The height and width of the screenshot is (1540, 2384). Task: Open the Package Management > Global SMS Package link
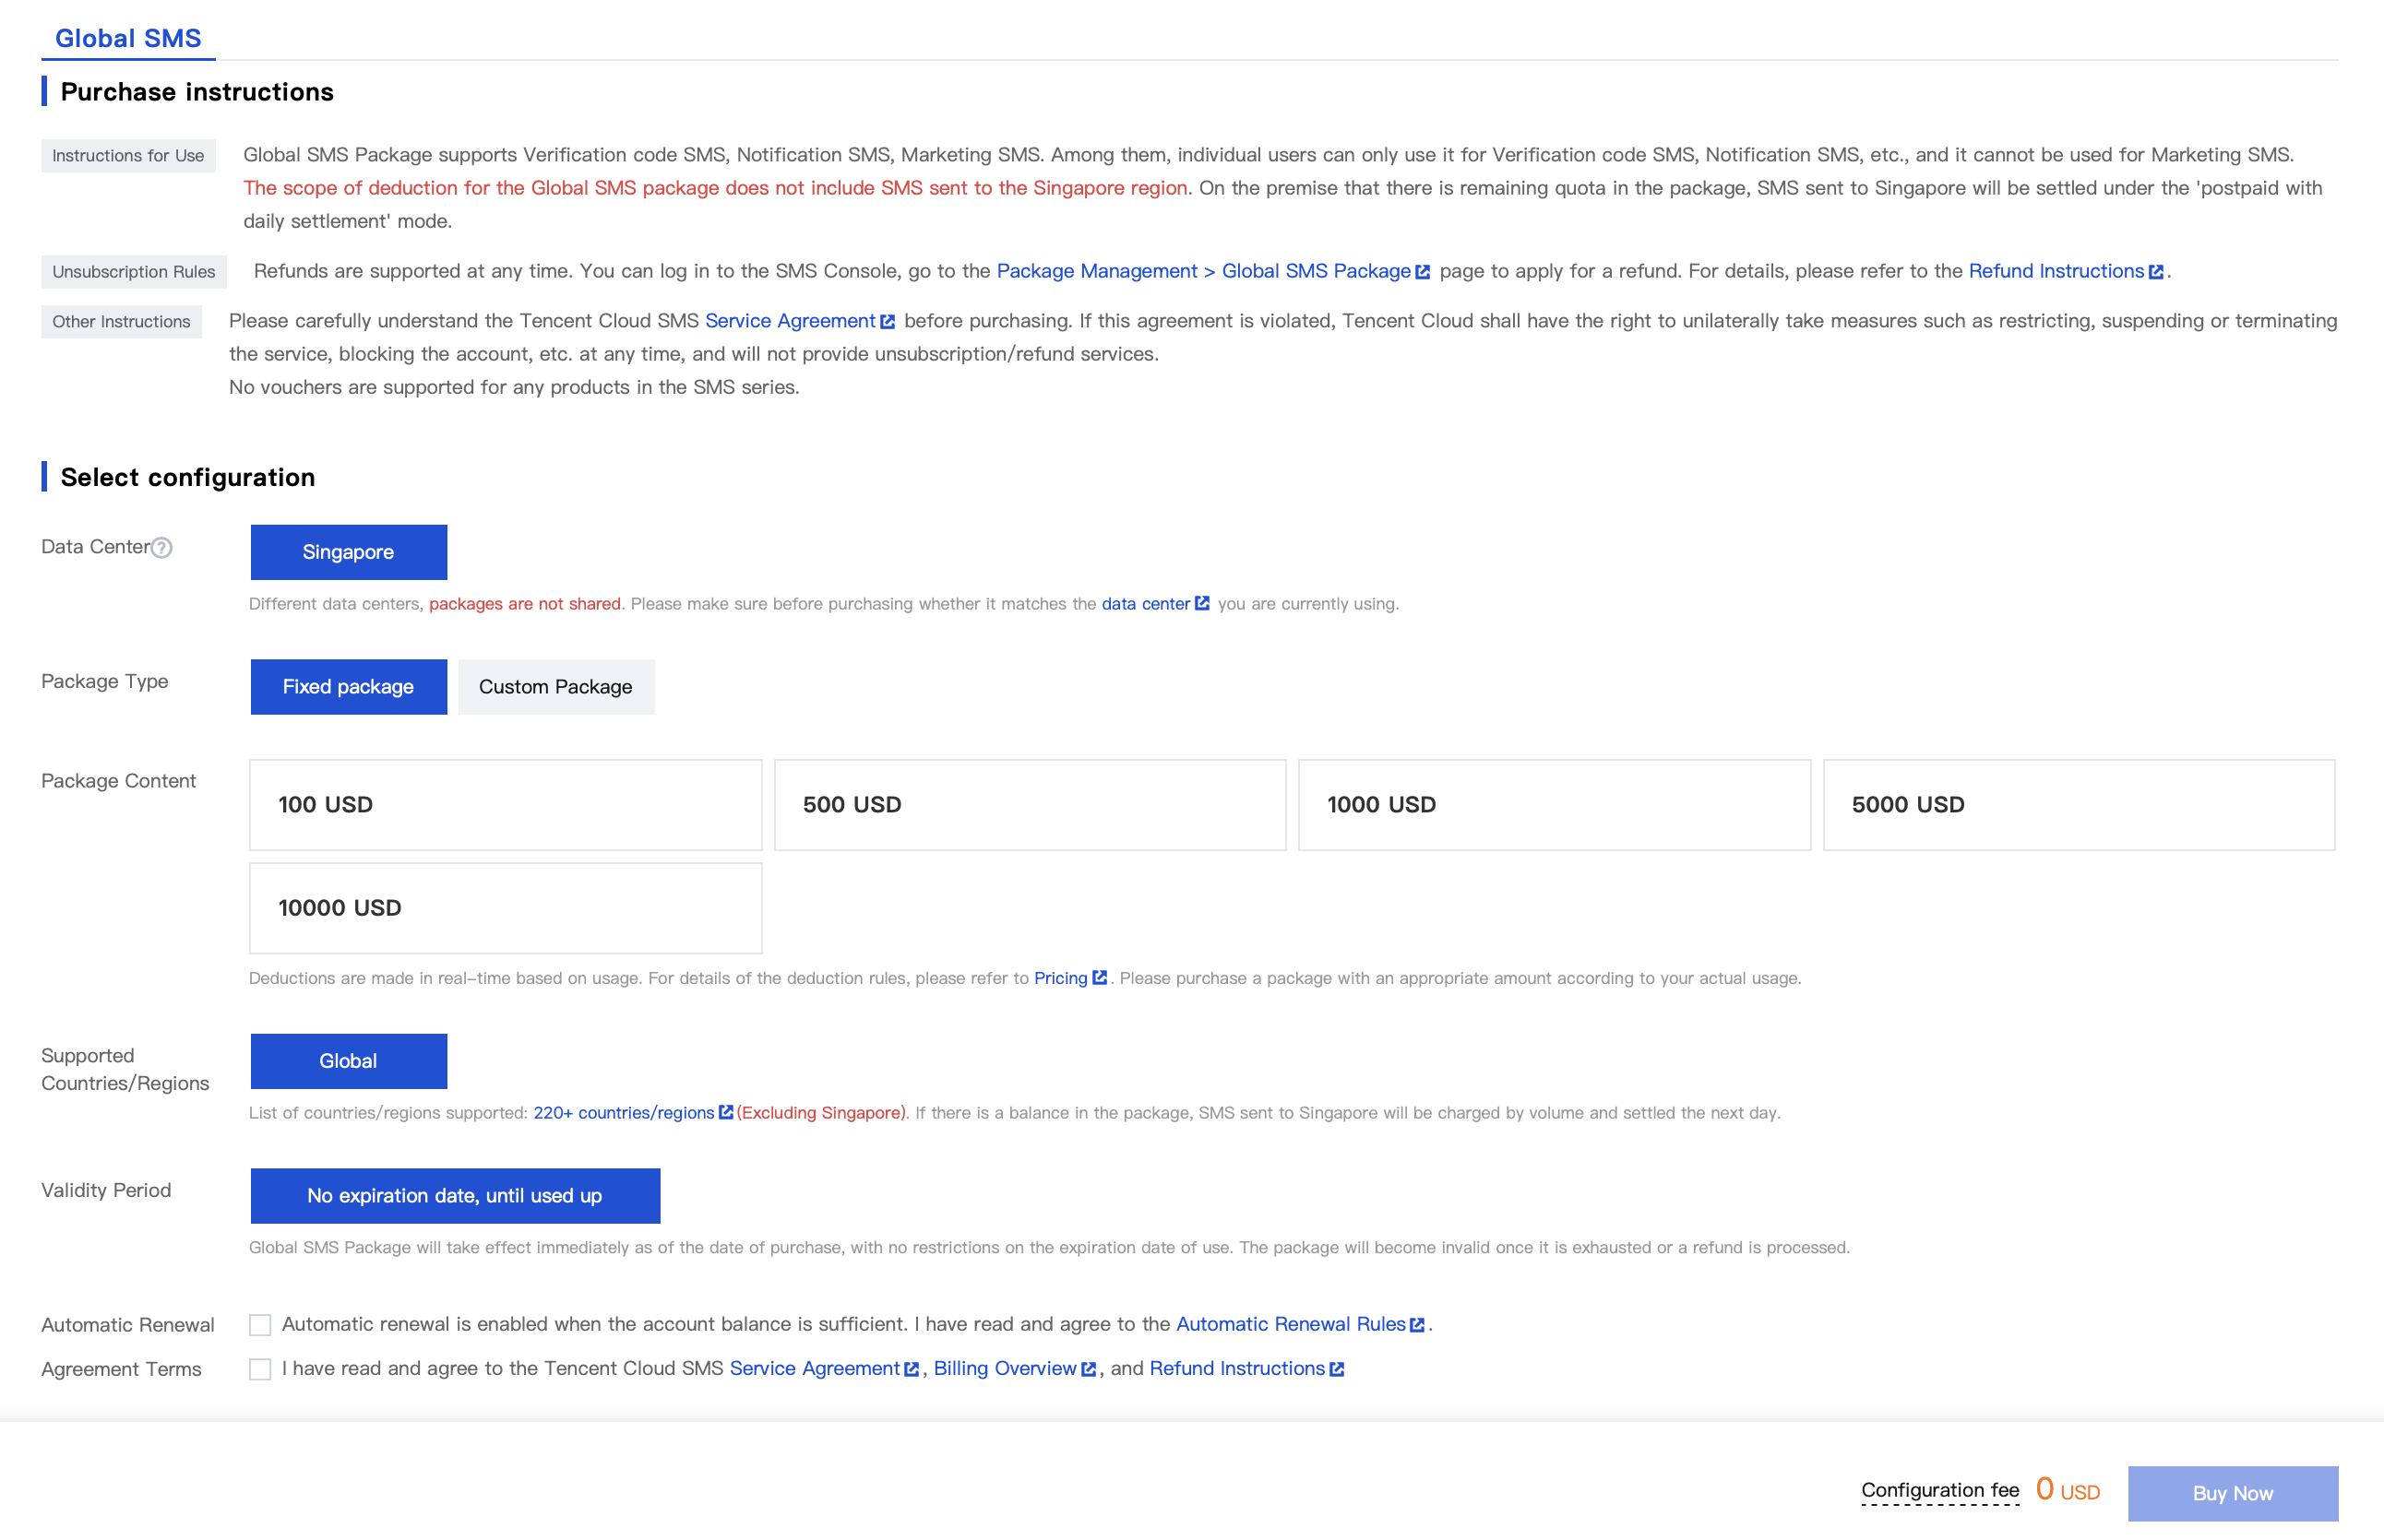[1200, 271]
